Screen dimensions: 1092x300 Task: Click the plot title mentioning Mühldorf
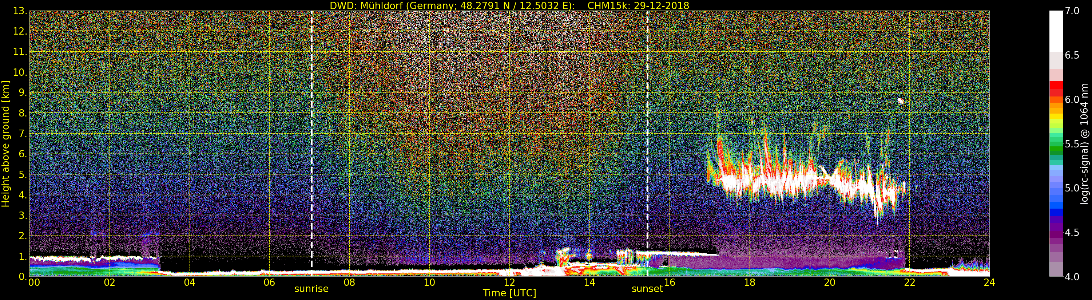(x=509, y=5)
